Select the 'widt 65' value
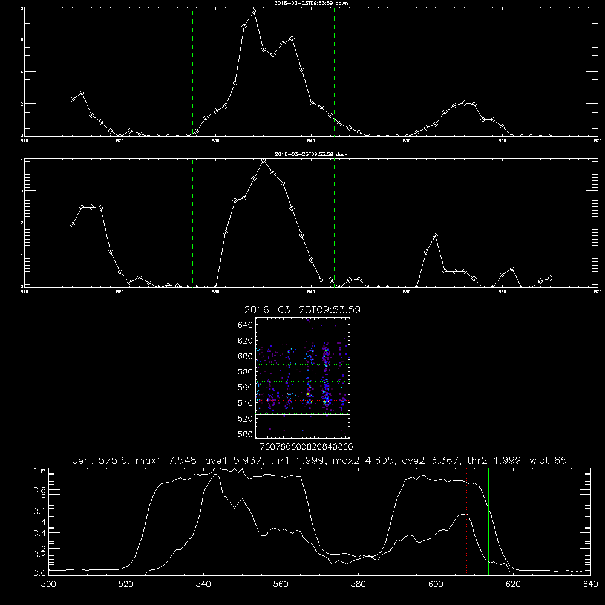The image size is (605, 605). pyautogui.click(x=548, y=460)
